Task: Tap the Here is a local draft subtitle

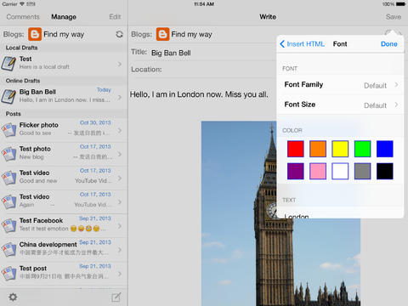Action: (x=44, y=67)
